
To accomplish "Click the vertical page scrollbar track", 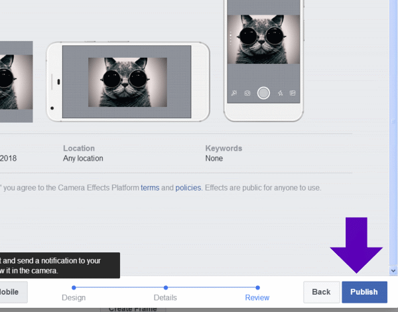I will click(393, 133).
